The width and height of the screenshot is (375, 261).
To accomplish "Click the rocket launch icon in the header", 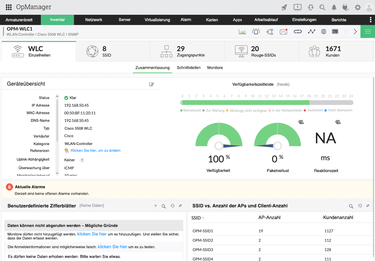I will coord(285,7).
